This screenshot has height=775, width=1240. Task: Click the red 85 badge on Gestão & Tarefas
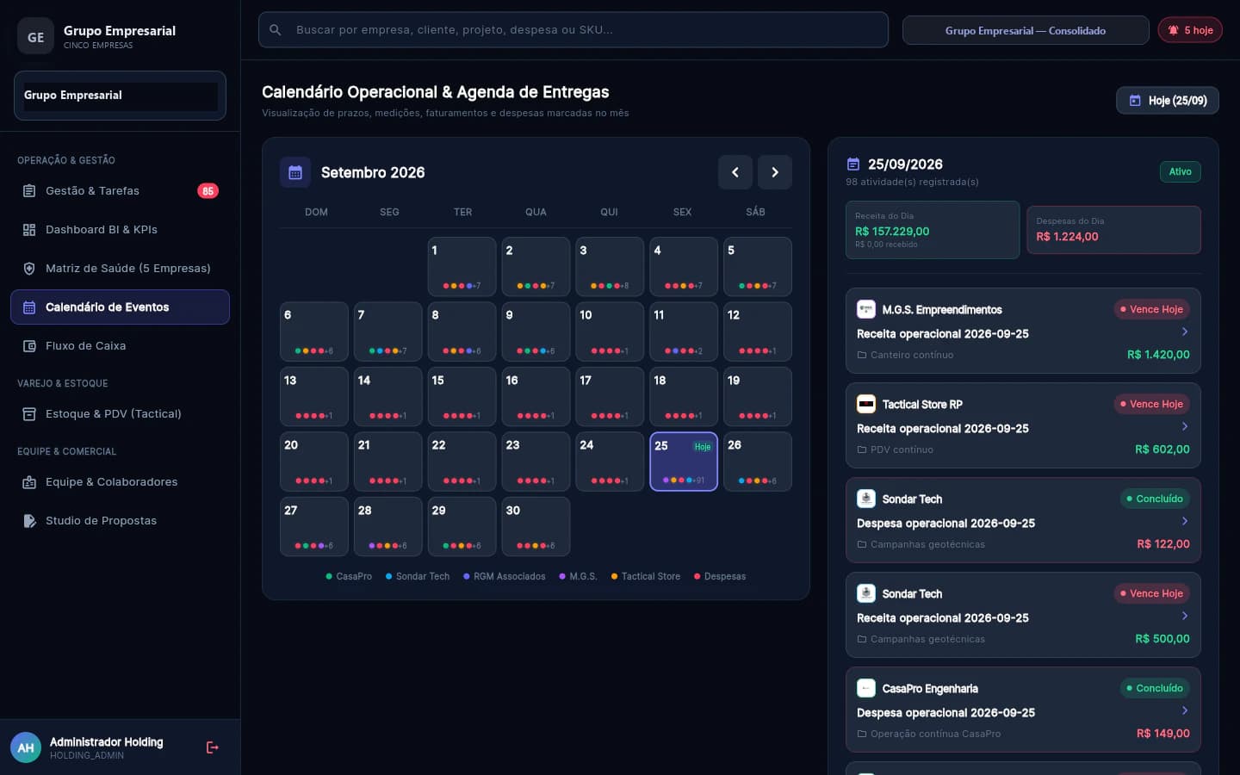click(x=208, y=191)
